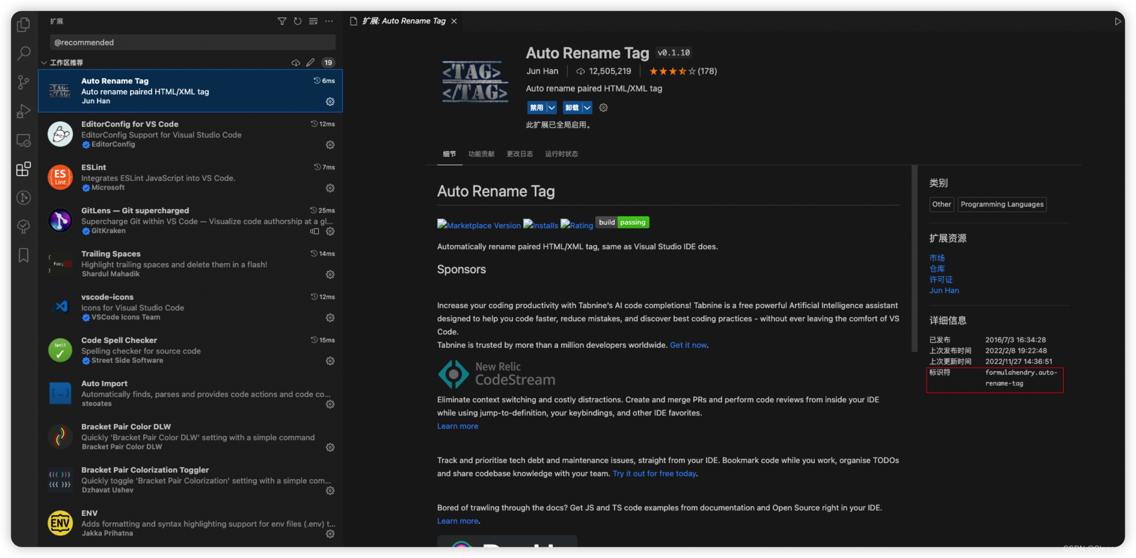The image size is (1136, 558).
Task: Click the filter extensions funnel icon
Action: tap(282, 21)
